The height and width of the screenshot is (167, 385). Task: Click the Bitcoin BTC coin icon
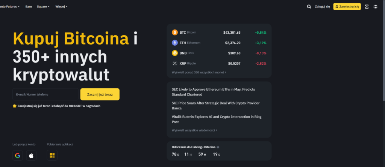tap(175, 33)
